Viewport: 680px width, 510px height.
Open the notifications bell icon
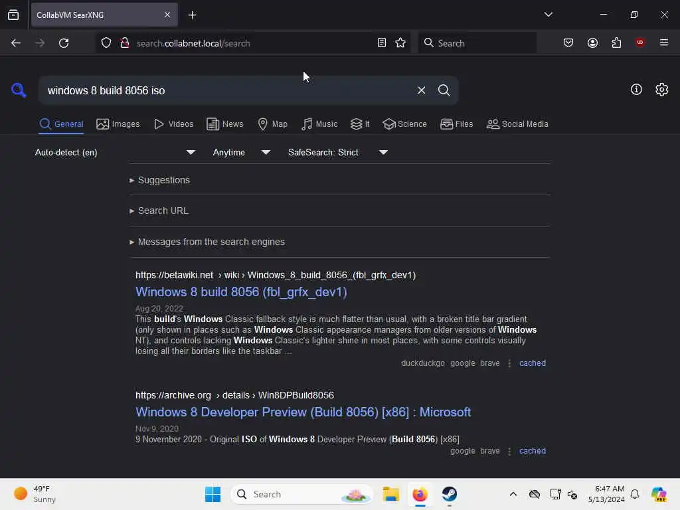click(x=635, y=494)
